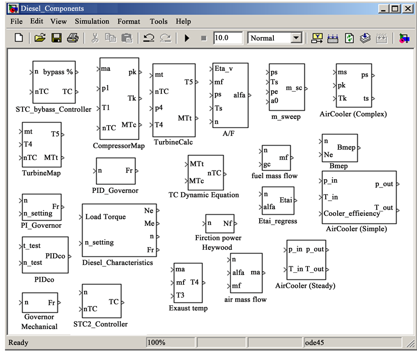417x352 pixels.
Task: Click the simulation stop time field
Action: pyautogui.click(x=228, y=38)
